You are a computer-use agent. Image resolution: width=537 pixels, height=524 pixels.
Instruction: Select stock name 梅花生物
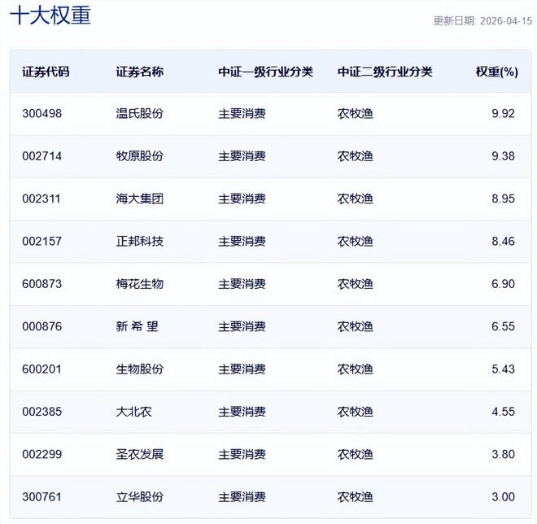[140, 284]
